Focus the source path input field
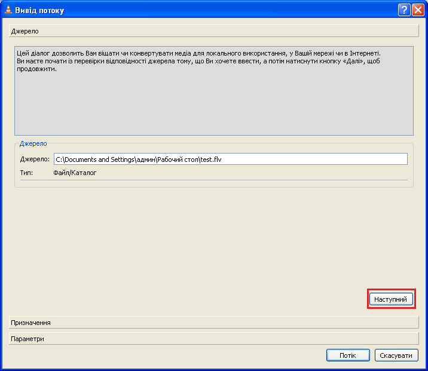The width and height of the screenshot is (428, 371). (x=231, y=159)
